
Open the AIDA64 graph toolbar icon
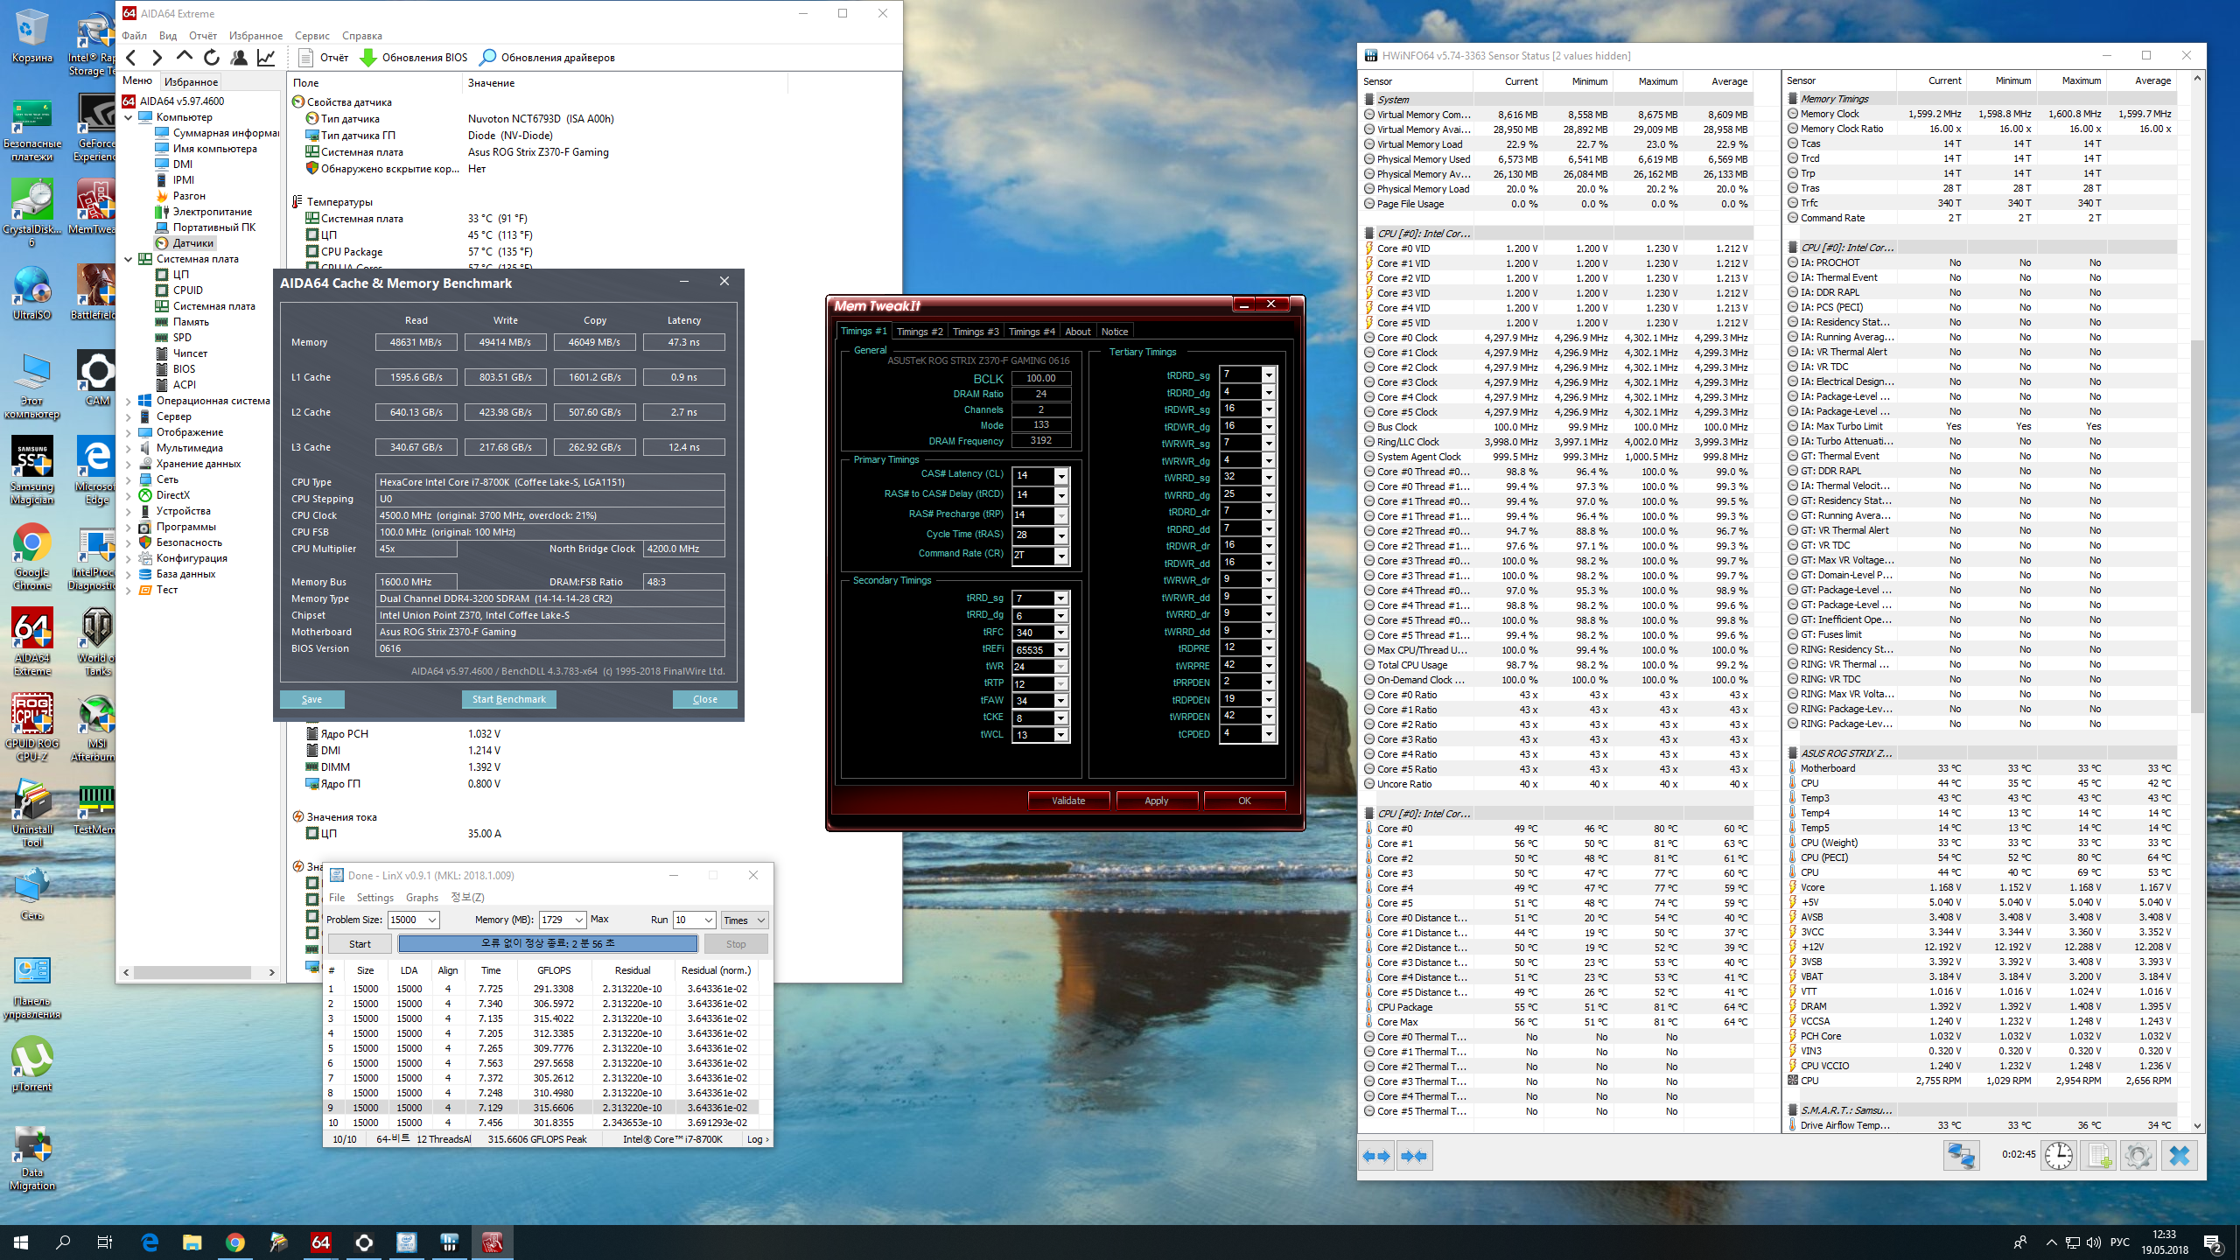coord(266,58)
